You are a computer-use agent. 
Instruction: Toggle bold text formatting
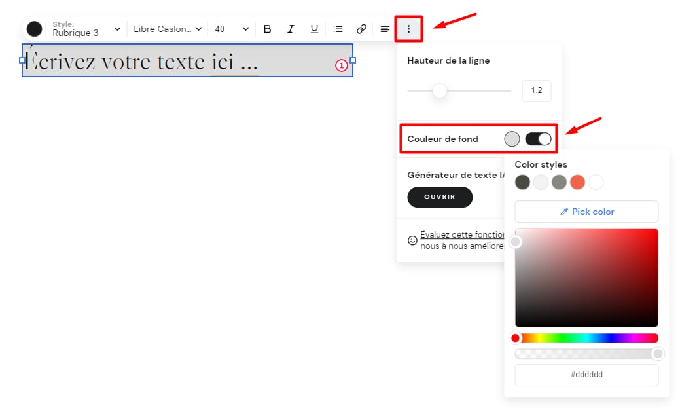(267, 29)
